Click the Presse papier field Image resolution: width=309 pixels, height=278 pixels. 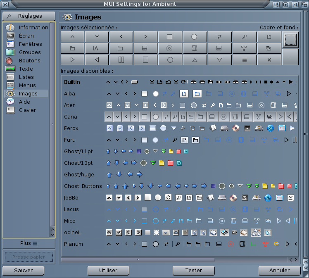[29, 257]
